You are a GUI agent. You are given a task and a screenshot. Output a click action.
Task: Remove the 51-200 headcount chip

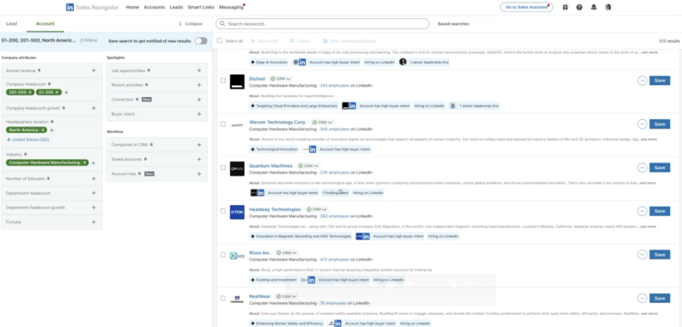click(x=57, y=92)
